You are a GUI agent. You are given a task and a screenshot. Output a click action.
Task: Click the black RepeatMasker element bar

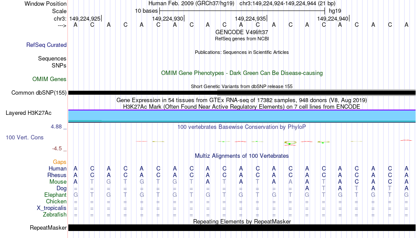click(242, 227)
